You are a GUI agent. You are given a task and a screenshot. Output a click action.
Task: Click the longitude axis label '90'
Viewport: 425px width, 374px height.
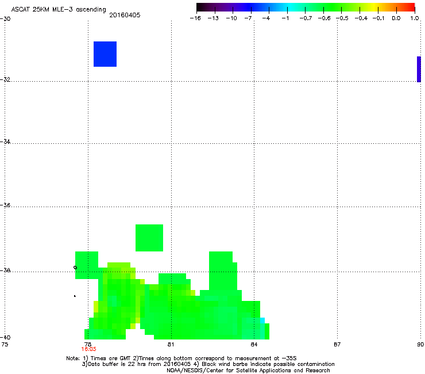[x=420, y=345]
